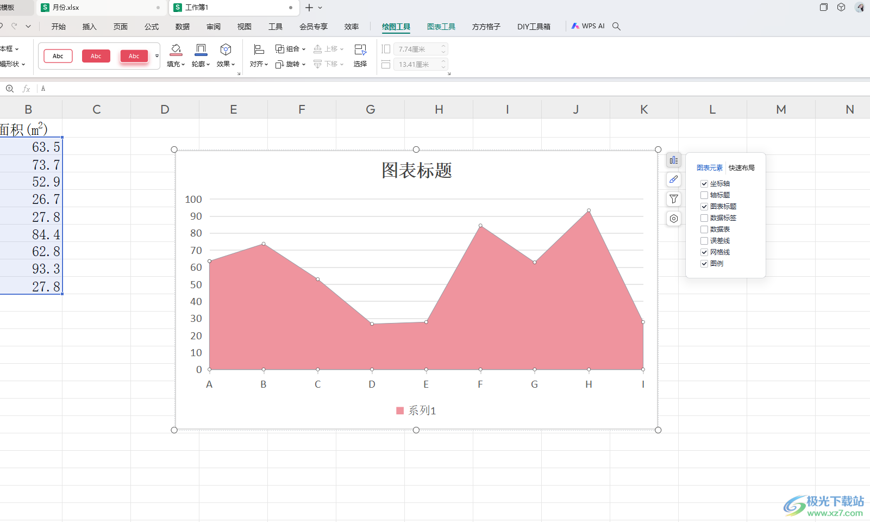Image resolution: width=870 pixels, height=522 pixels.
Task: Click the formula bar input field
Action: tap(454, 89)
